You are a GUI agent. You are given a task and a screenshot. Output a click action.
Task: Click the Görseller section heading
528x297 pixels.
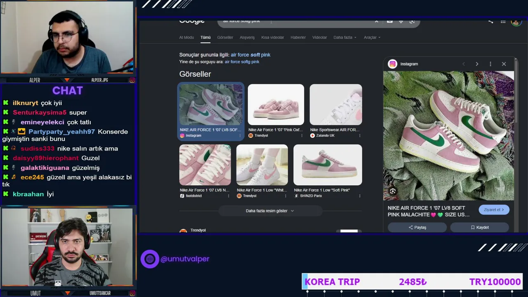(x=195, y=74)
